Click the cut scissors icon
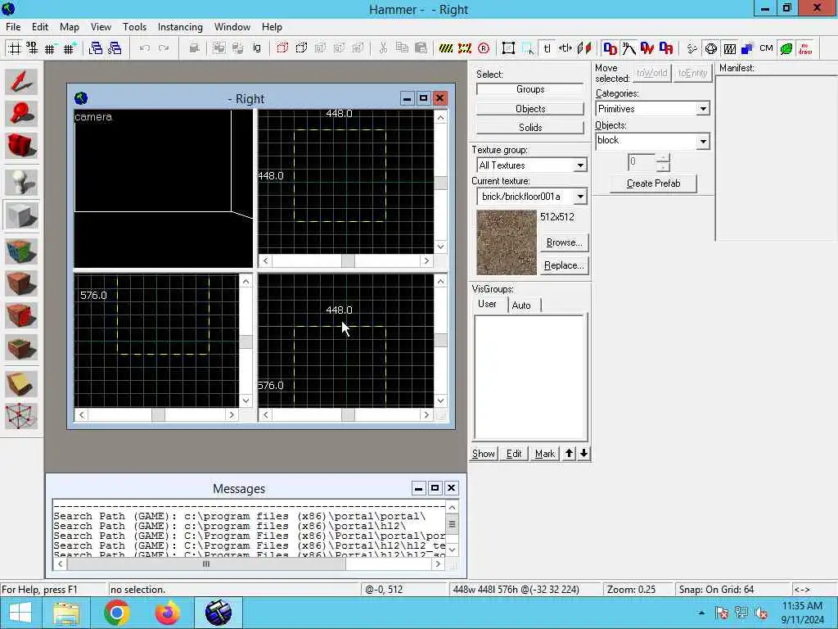The width and height of the screenshot is (838, 629). click(x=383, y=48)
